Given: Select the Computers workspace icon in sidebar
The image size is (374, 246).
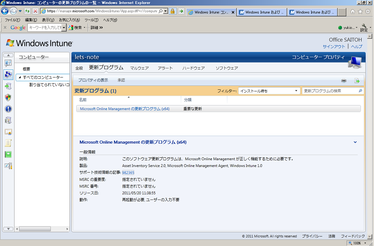Looking at the screenshot, I should (8, 75).
